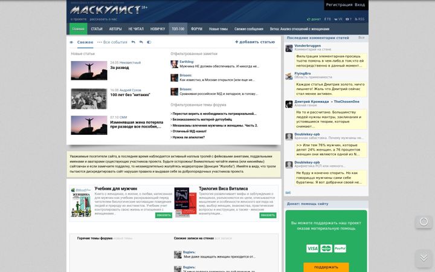
Task: Open the Андрей Сухов author link
Action: 130,90
